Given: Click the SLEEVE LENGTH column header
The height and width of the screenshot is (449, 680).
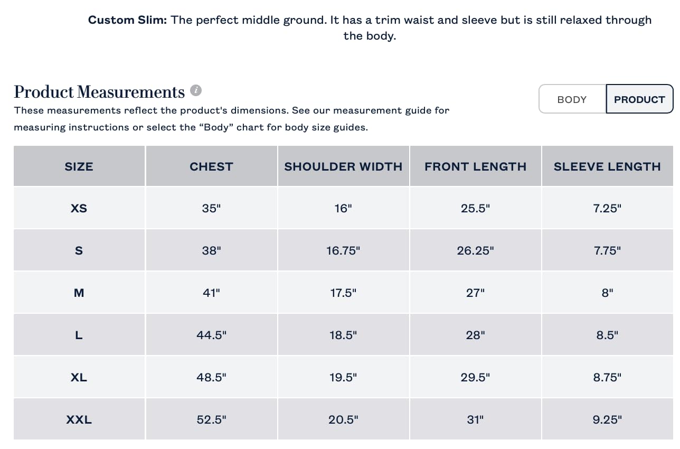Looking at the screenshot, I should click(x=607, y=166).
